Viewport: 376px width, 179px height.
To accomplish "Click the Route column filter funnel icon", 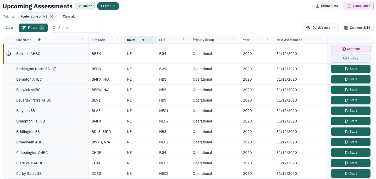I will 143,40.
